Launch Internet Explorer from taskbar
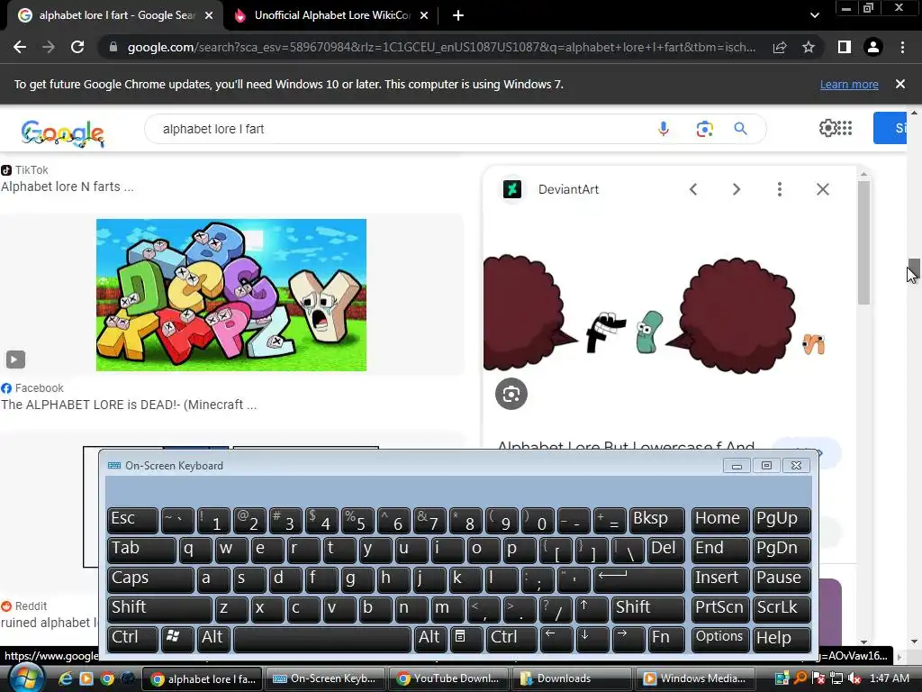The image size is (922, 692). click(x=65, y=679)
